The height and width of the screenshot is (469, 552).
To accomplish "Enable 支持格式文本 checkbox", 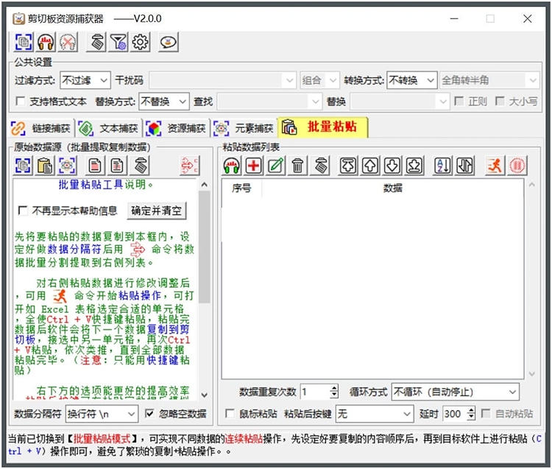I will [x=21, y=102].
